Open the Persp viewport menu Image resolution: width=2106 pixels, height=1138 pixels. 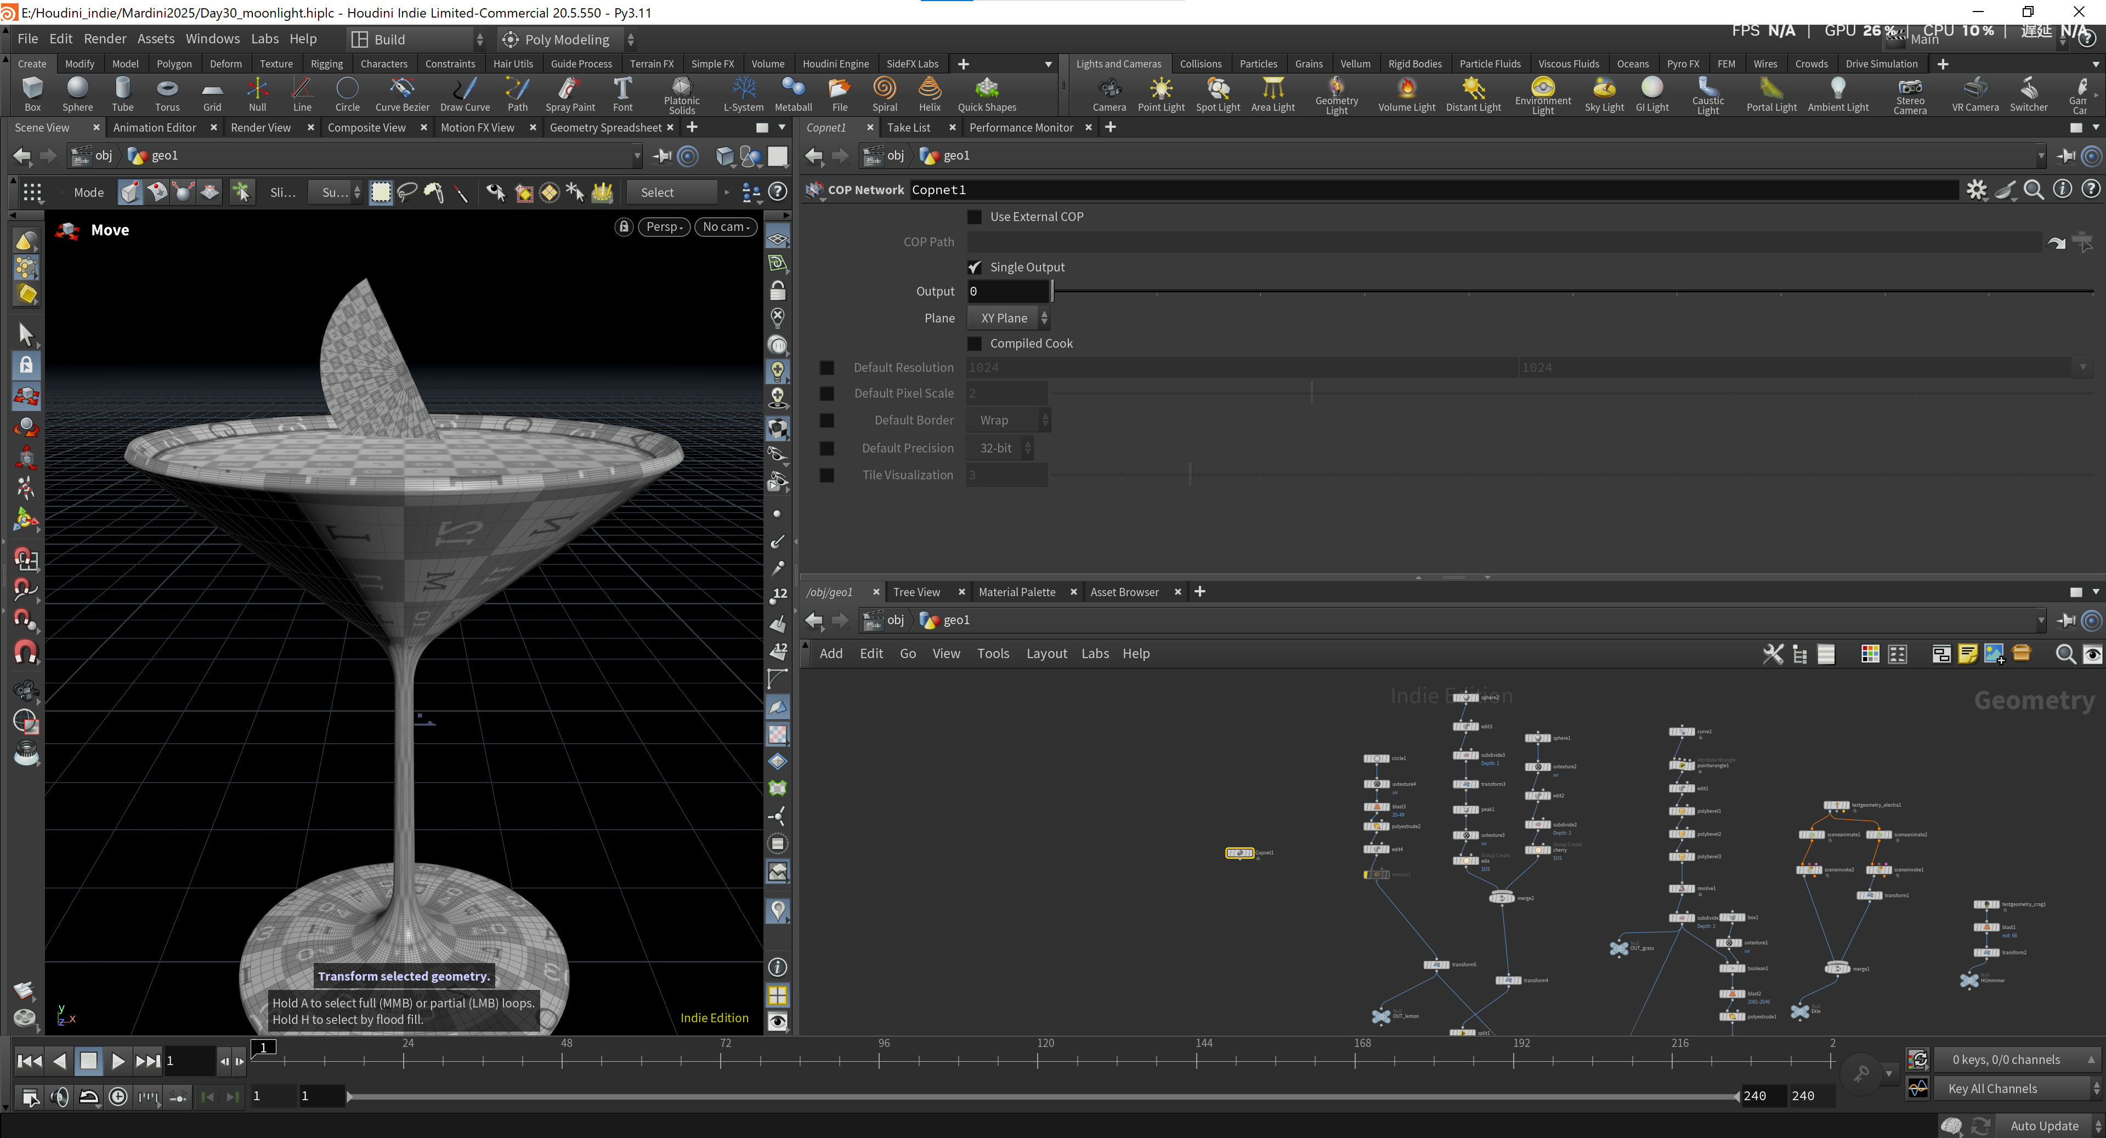click(x=664, y=227)
